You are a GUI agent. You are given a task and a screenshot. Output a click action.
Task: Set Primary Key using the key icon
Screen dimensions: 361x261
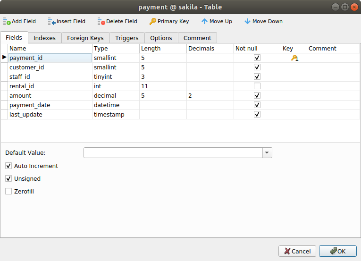[x=152, y=21]
